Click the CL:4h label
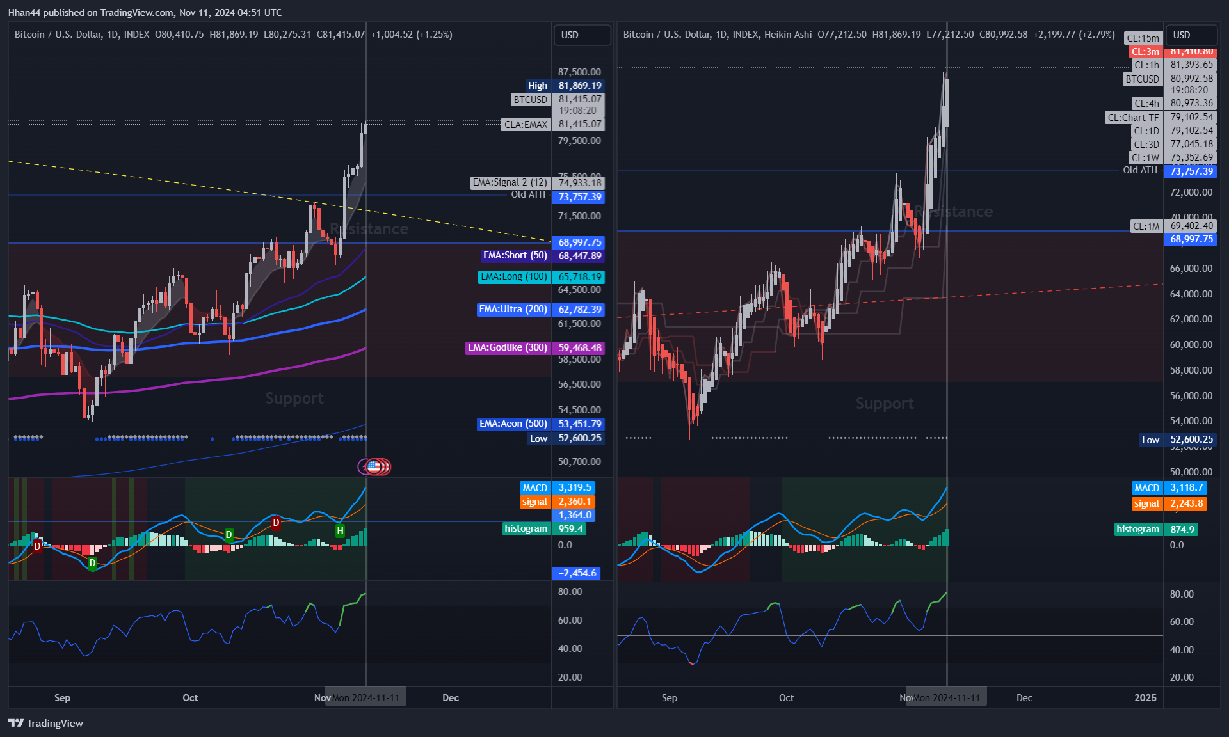 pos(1146,104)
